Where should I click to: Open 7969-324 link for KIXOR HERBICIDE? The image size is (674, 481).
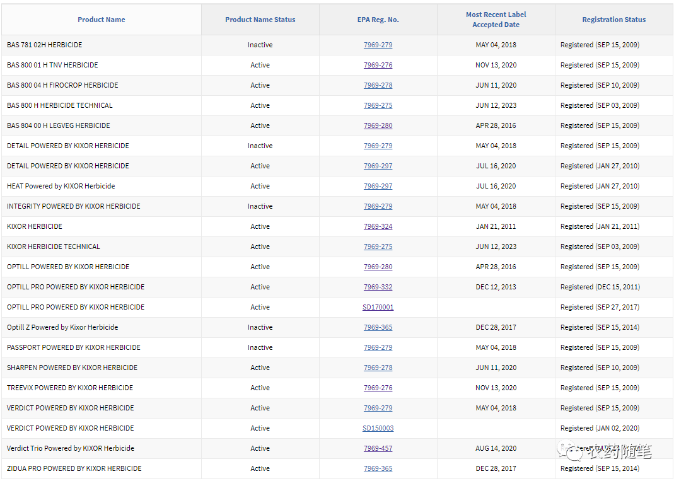pyautogui.click(x=378, y=226)
